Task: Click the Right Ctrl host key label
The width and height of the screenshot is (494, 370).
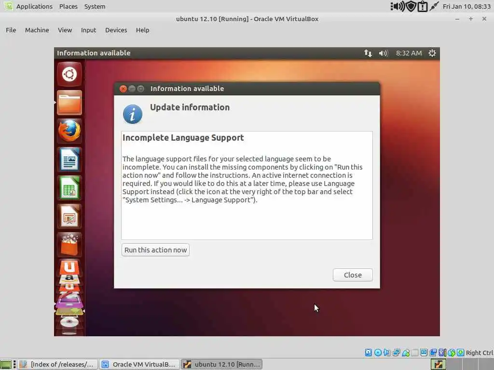Action: [x=479, y=353]
